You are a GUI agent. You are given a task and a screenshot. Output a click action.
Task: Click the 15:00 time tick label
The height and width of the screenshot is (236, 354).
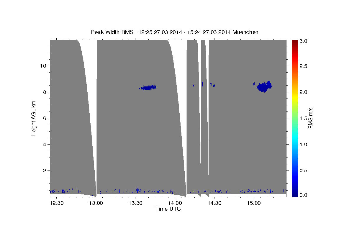(x=254, y=203)
